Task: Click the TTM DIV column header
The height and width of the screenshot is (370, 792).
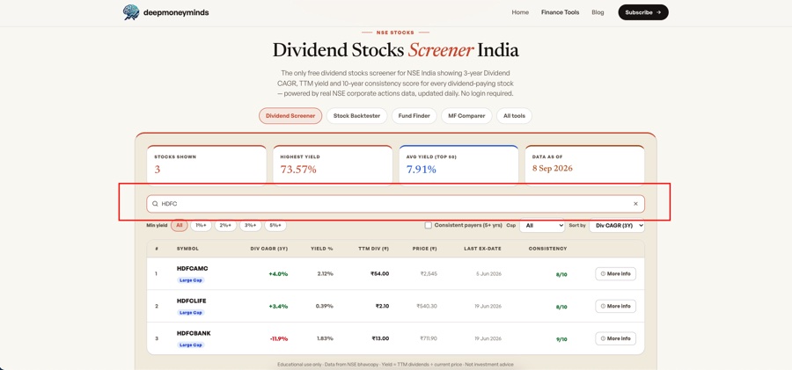Action: tap(373, 249)
